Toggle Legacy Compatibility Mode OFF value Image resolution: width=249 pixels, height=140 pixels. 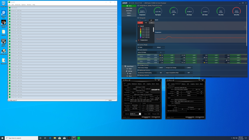coord(189,73)
